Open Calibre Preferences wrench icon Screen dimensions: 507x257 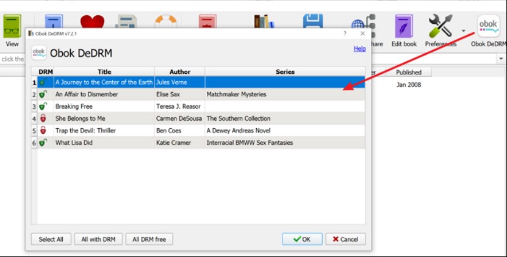(440, 26)
